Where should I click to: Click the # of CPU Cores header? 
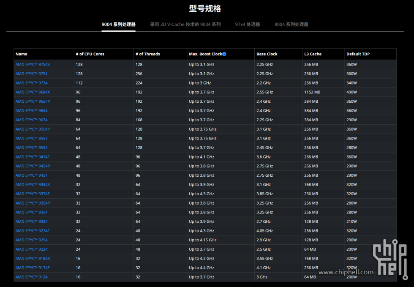click(x=90, y=54)
